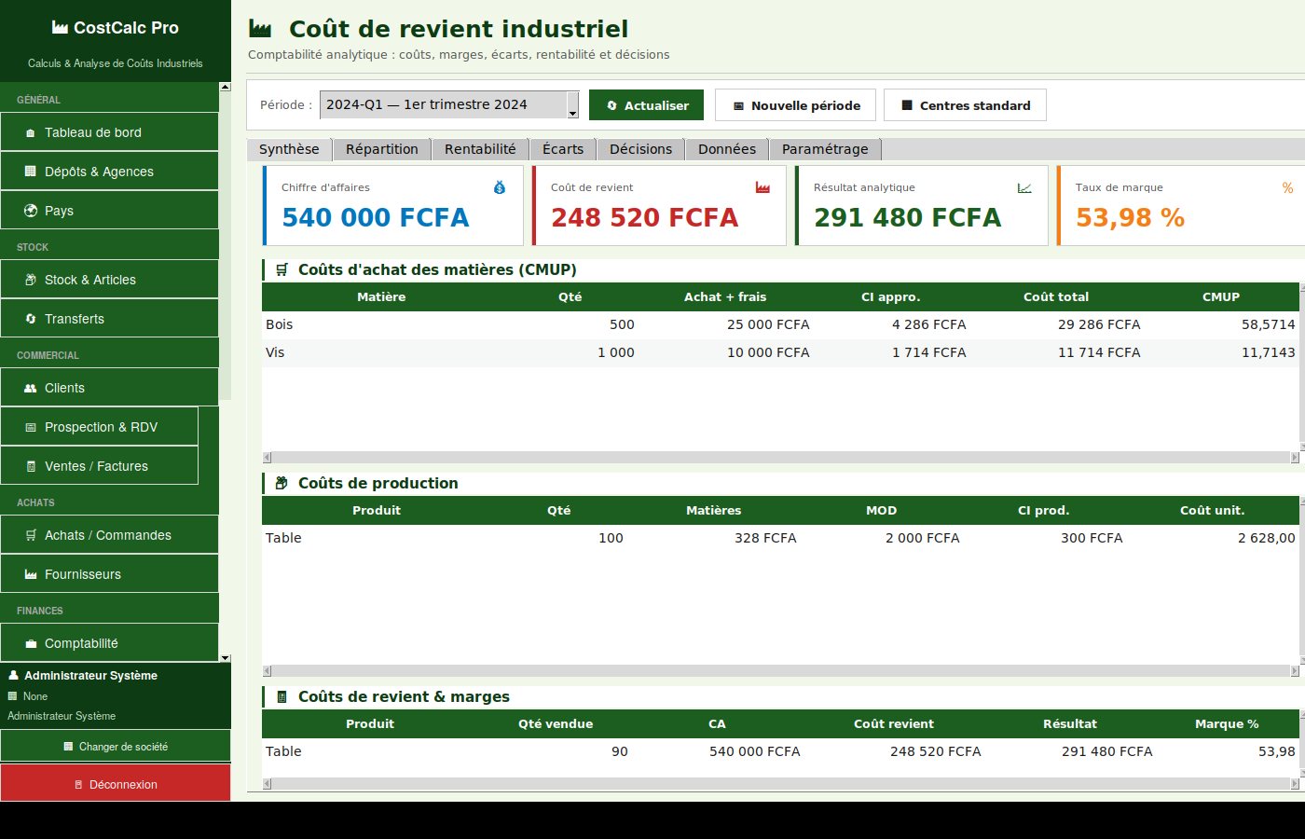Open the Paramétrage tab
The width and height of the screenshot is (1305, 839).
coord(825,149)
